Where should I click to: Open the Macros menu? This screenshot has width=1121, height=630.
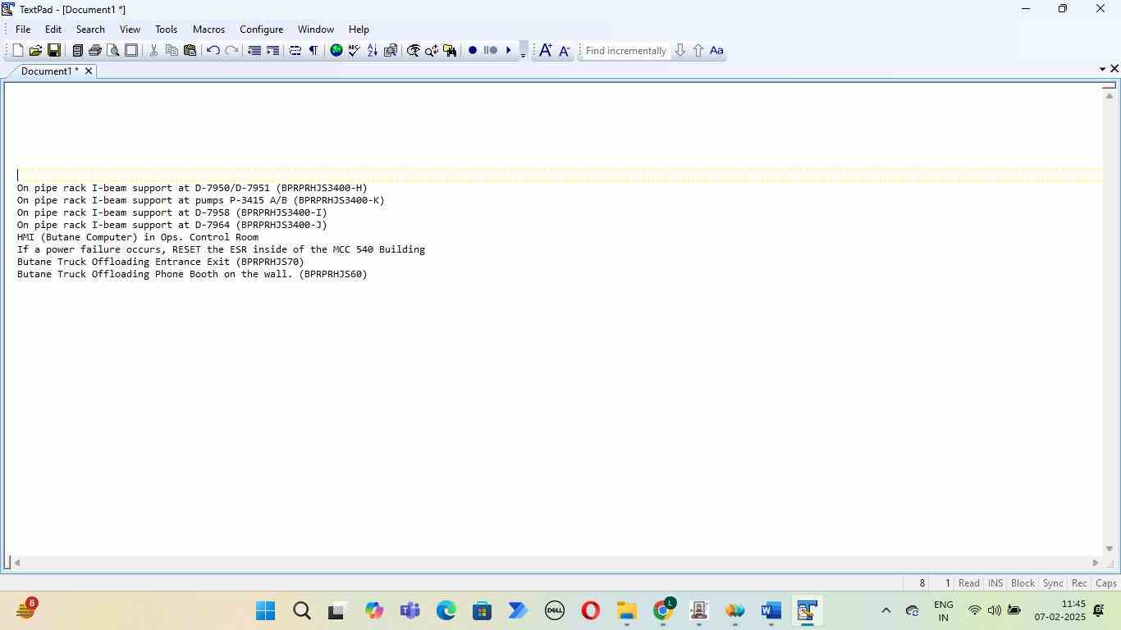[x=208, y=29]
